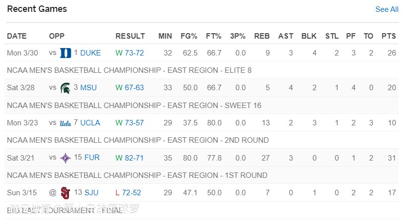This screenshot has width=403, height=221.
Task: View the W 73-72 game result
Action: click(x=129, y=53)
